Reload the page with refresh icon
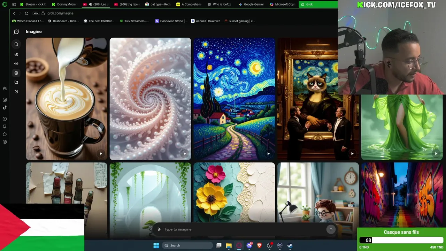The height and width of the screenshot is (251, 446). click(26, 13)
